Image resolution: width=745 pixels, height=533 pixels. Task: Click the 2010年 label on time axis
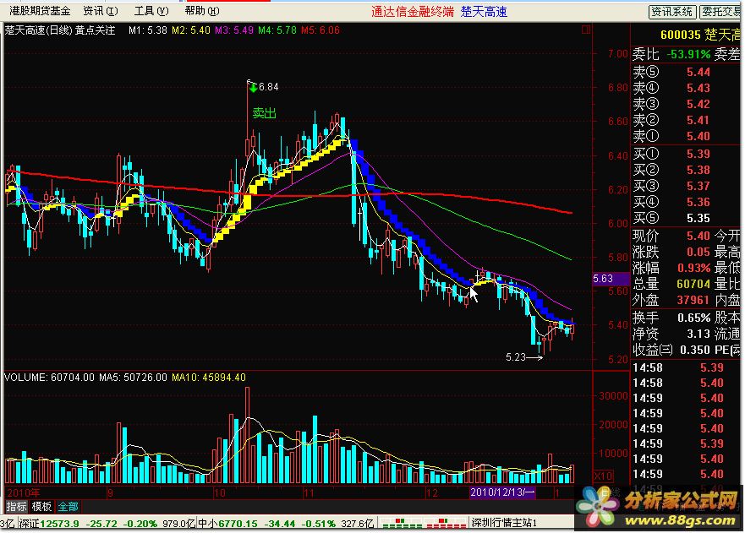point(24,492)
